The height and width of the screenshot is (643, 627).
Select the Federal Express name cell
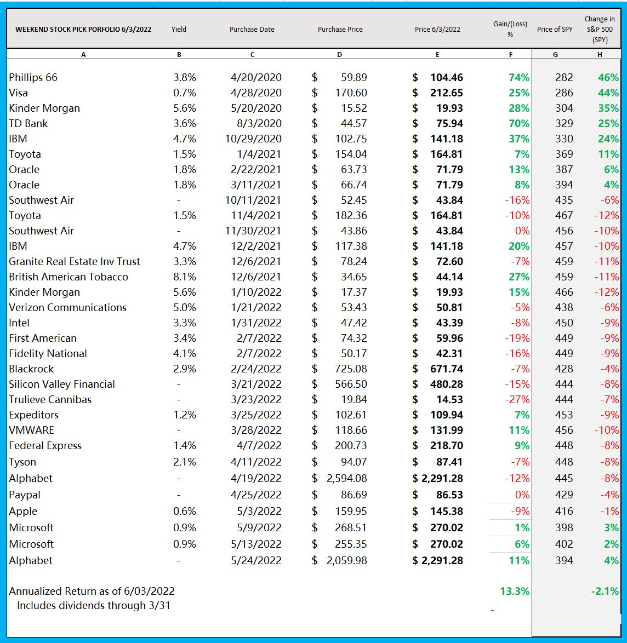[45, 446]
